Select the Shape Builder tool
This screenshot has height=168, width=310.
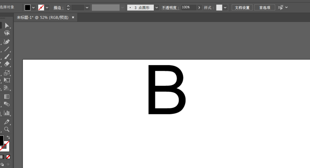(7, 104)
